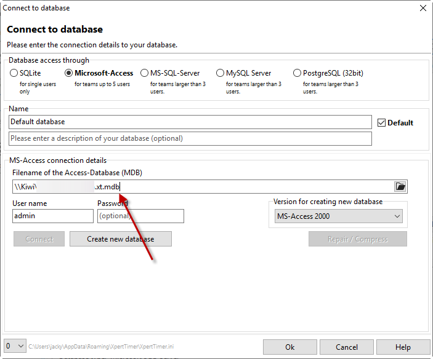Choose MS-SQL-Server database access
Screen dimensions: 433x359
click(x=145, y=73)
